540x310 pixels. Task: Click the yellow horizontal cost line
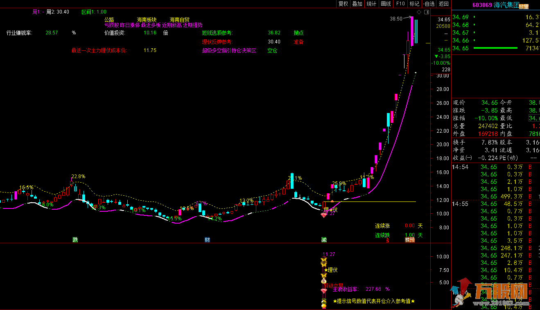tap(369, 201)
